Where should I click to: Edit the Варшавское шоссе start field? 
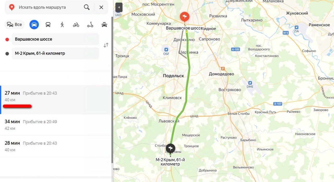(55, 39)
